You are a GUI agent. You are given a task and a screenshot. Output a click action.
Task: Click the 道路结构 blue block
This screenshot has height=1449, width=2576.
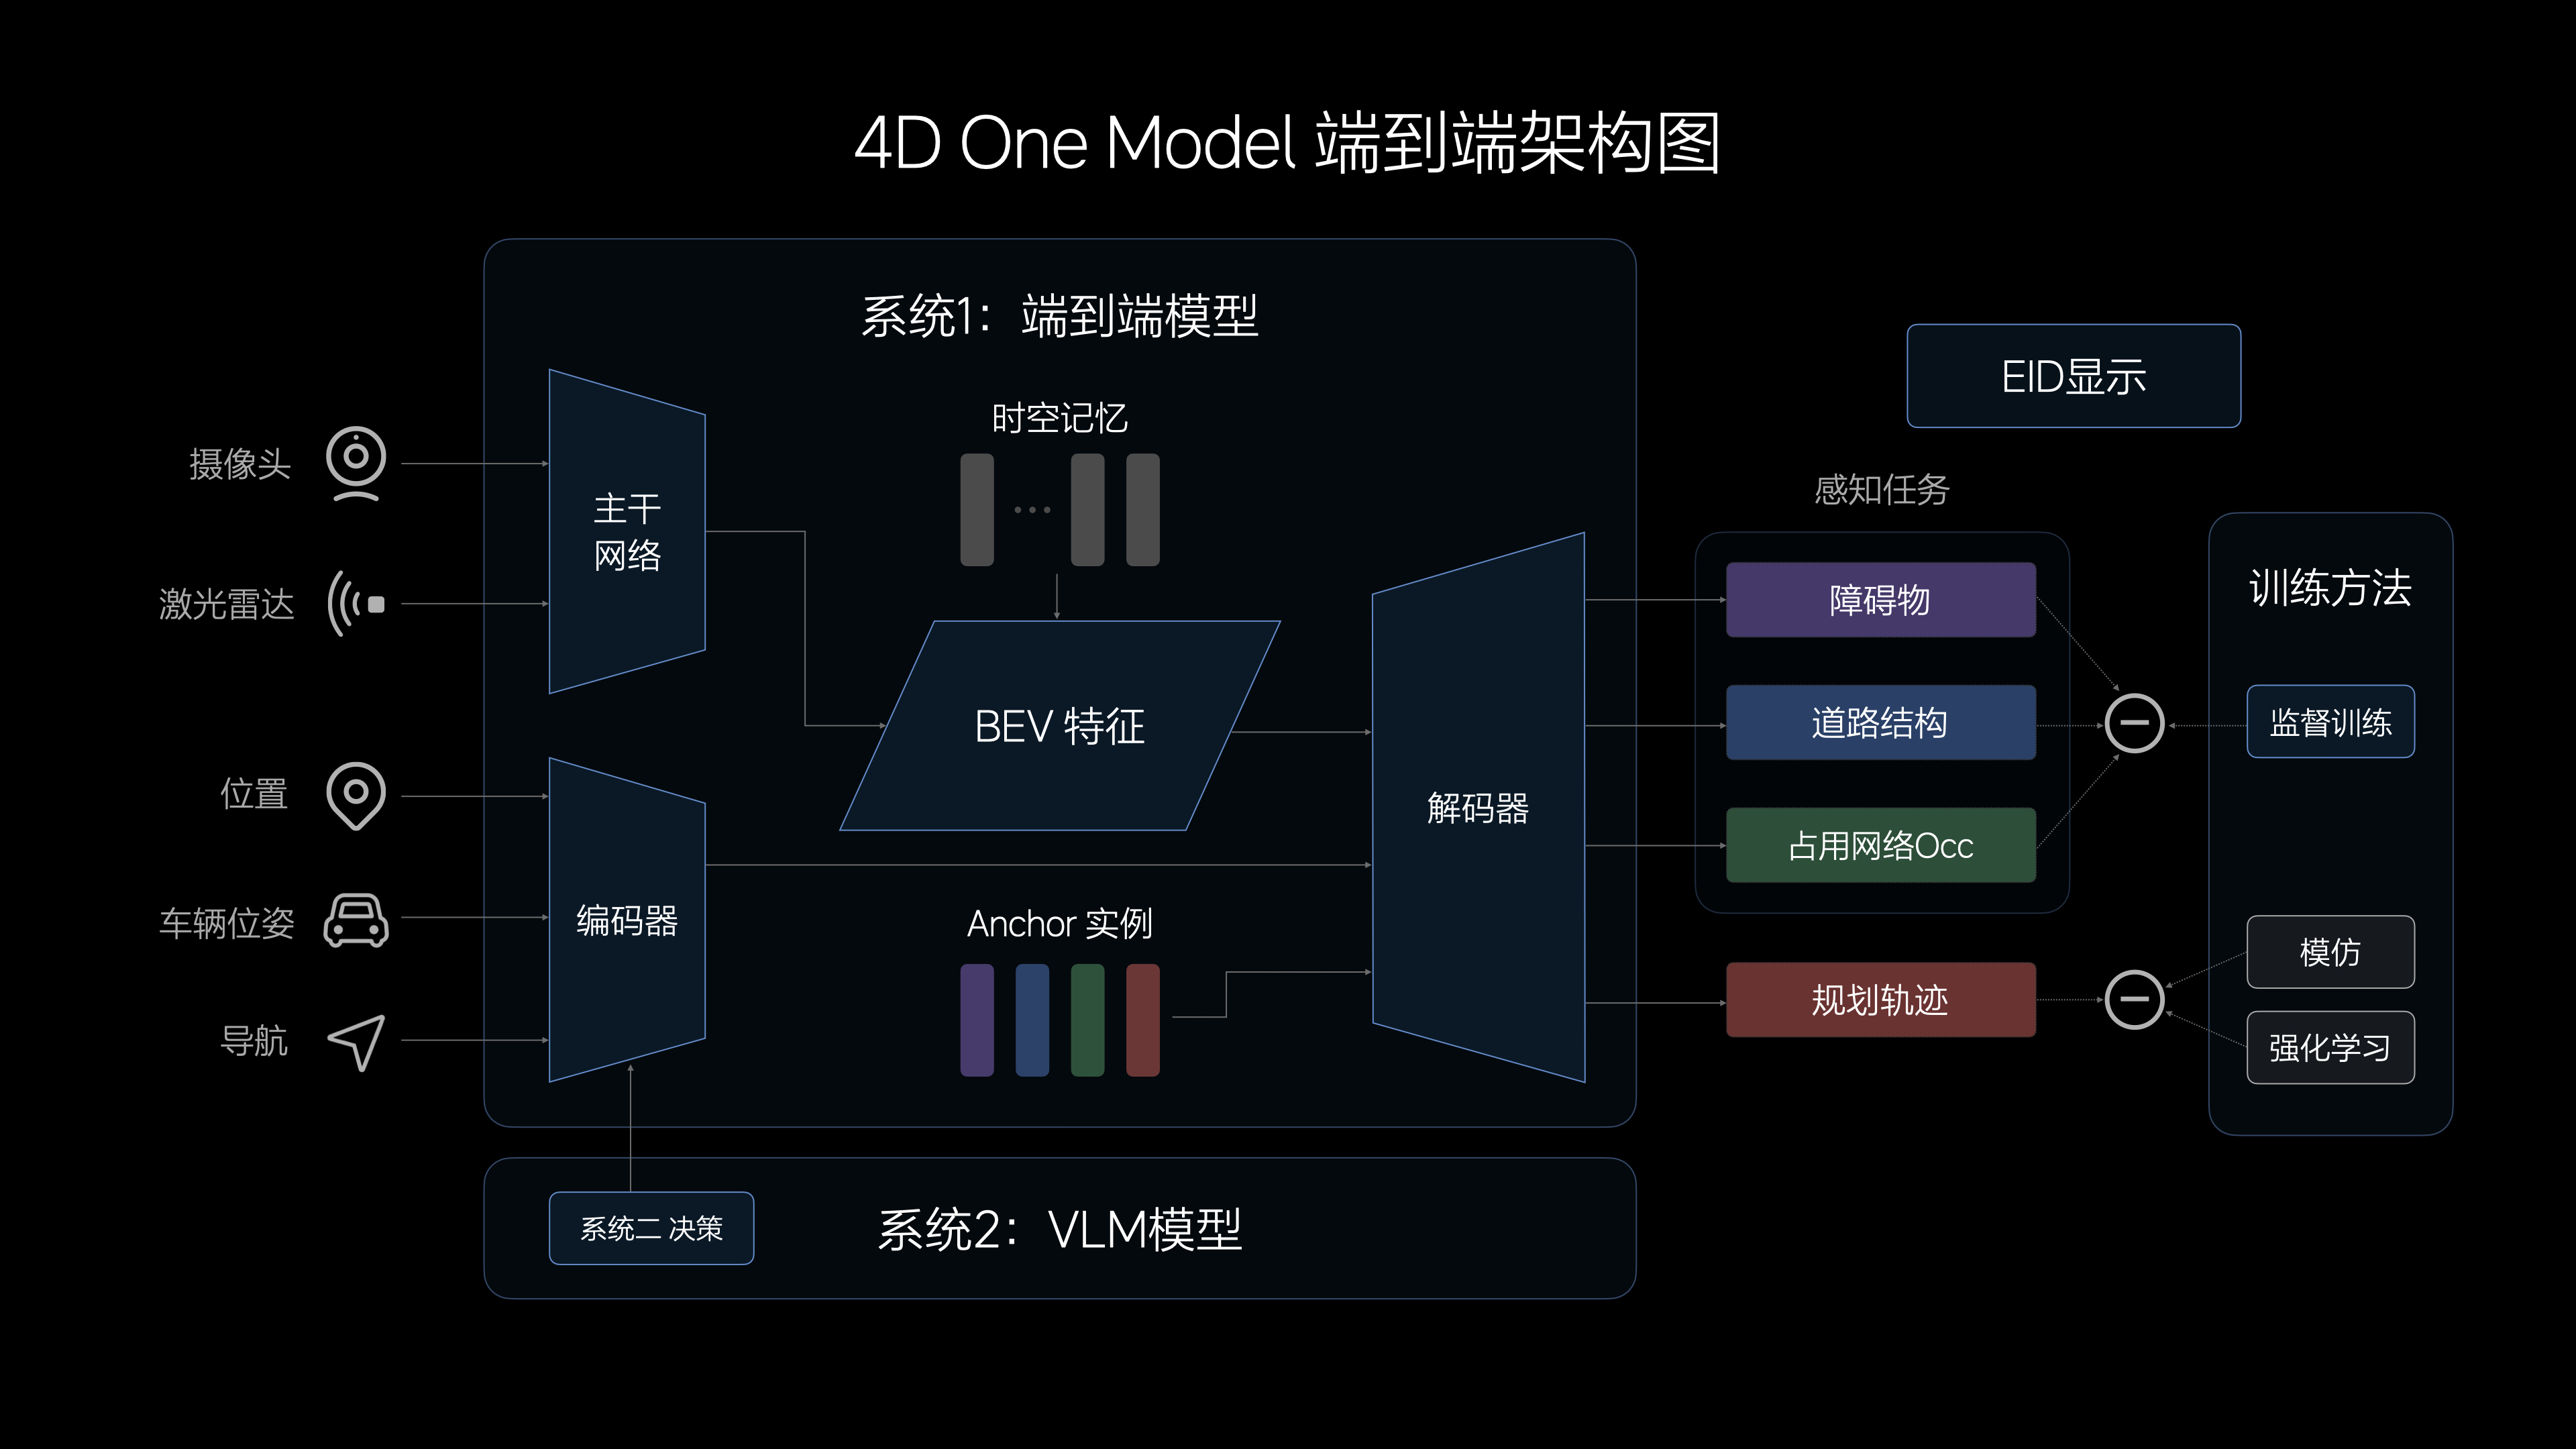click(1880, 723)
